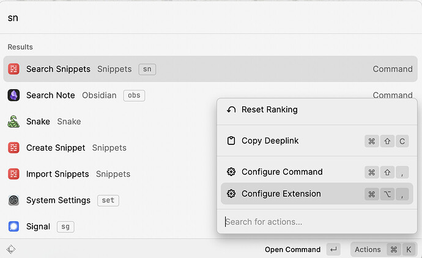422x258 pixels.
Task: Focus the Search for actions field
Action: pyautogui.click(x=317, y=222)
